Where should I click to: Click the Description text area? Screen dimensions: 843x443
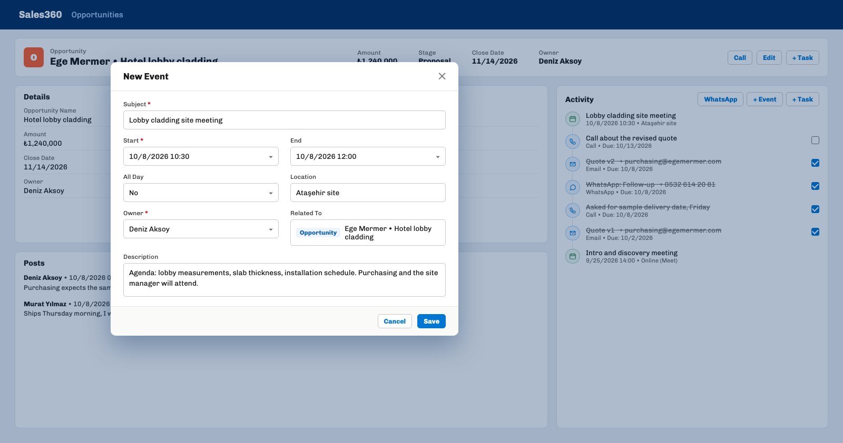coord(285,280)
